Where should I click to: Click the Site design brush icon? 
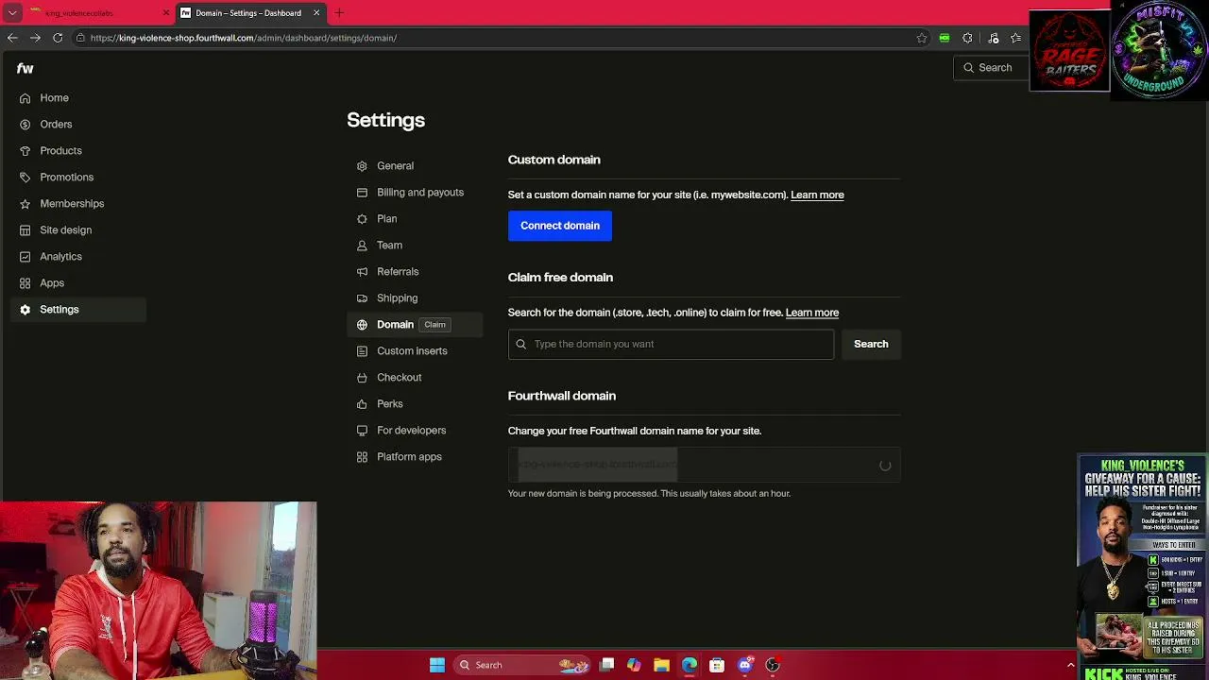pyautogui.click(x=25, y=230)
